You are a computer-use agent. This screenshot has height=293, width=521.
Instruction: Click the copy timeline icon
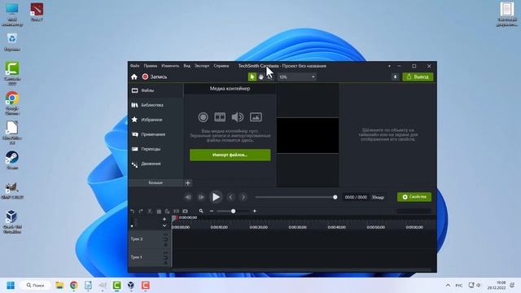pos(159,212)
